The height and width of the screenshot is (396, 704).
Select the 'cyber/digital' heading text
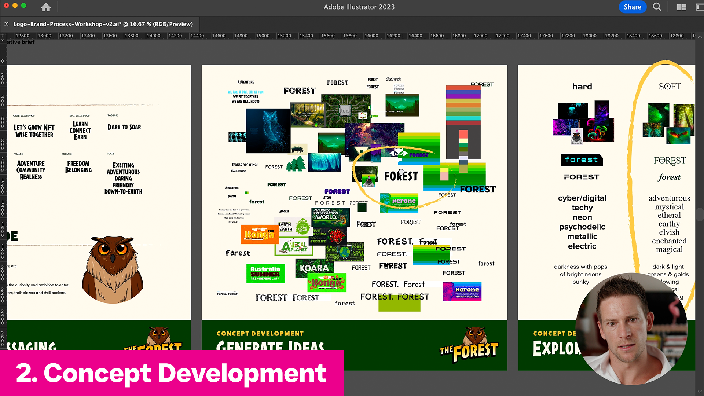[x=582, y=198]
